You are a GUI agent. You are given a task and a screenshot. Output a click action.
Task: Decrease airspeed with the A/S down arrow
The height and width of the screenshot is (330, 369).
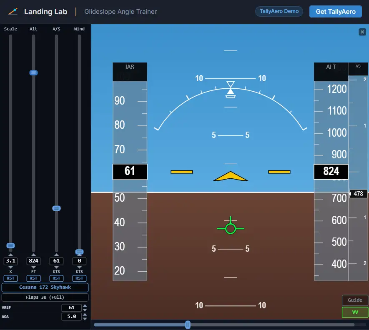coord(56,267)
